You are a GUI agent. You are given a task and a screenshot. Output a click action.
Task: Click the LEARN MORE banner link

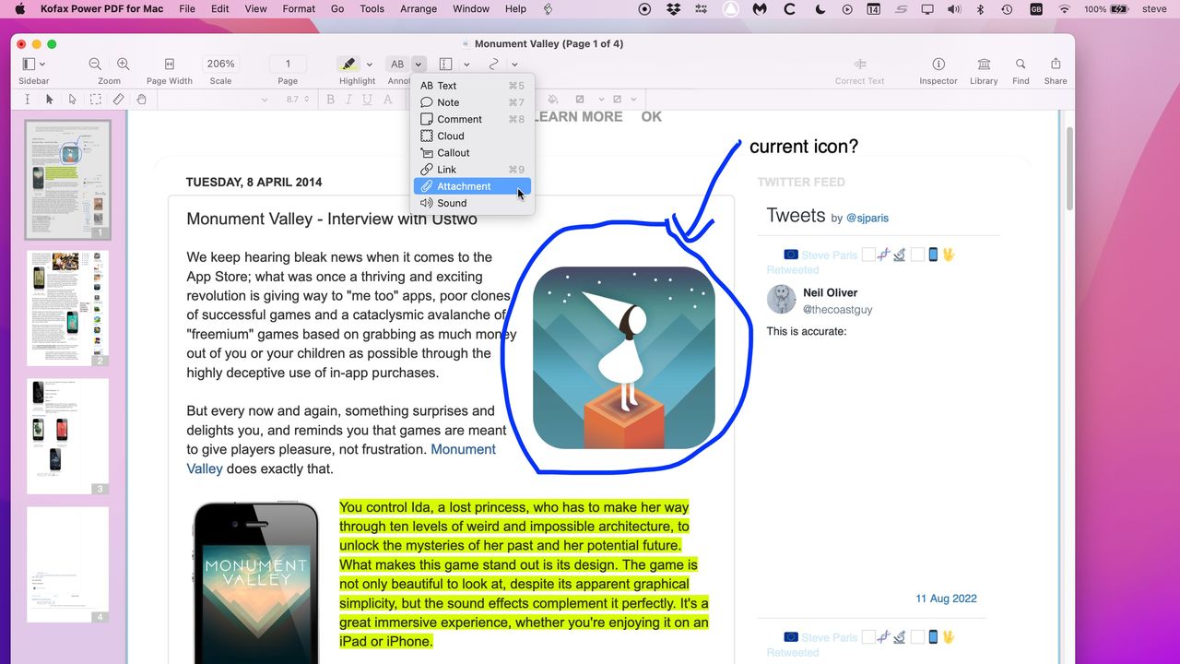pos(577,117)
